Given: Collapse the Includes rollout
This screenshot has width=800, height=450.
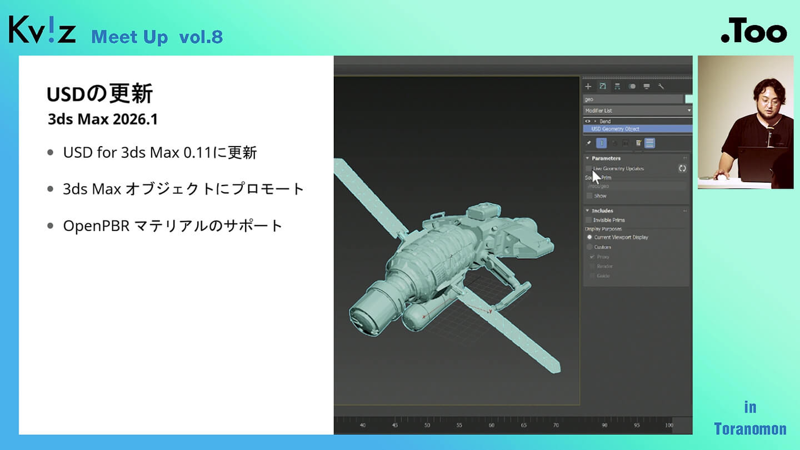Looking at the screenshot, I should click(x=602, y=211).
